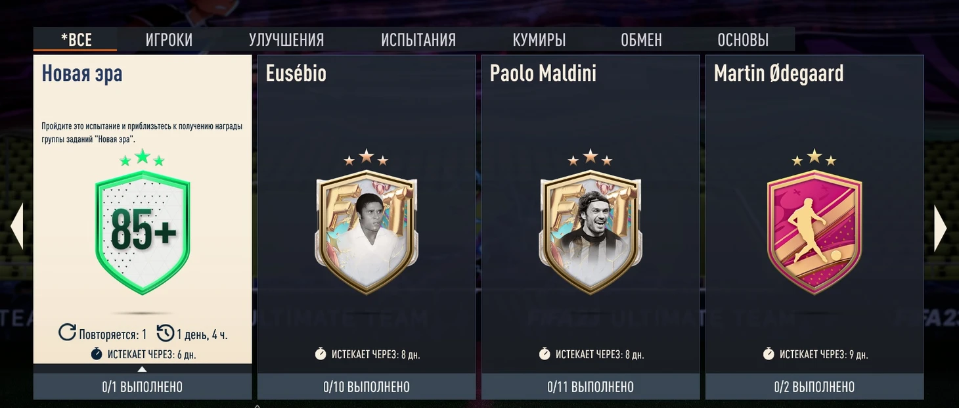Click the small triangle under Новая эра card
The width and height of the screenshot is (959, 408).
pos(142,369)
